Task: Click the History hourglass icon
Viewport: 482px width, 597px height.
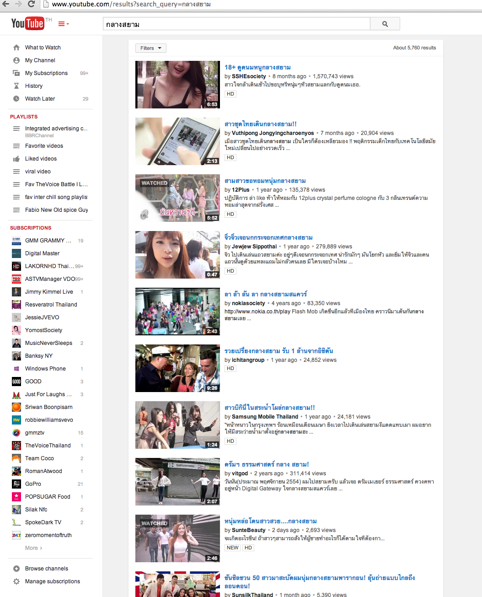Action: (16, 86)
